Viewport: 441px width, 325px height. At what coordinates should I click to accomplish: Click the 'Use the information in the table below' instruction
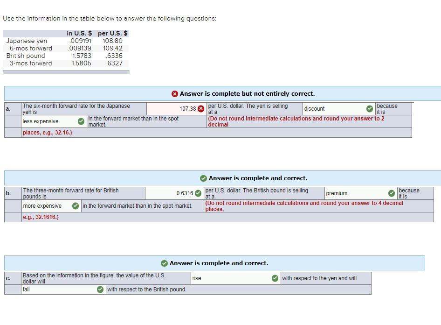[110, 19]
